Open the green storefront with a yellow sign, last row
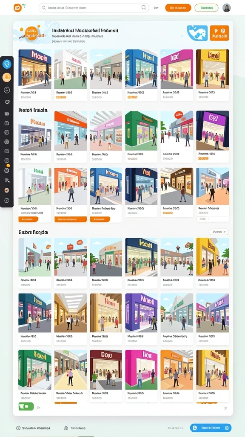The width and height of the screenshot is (245, 437). 35,370
